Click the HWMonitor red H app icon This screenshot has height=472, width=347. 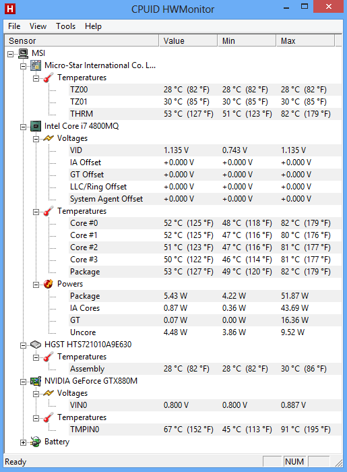pyautogui.click(x=10, y=9)
